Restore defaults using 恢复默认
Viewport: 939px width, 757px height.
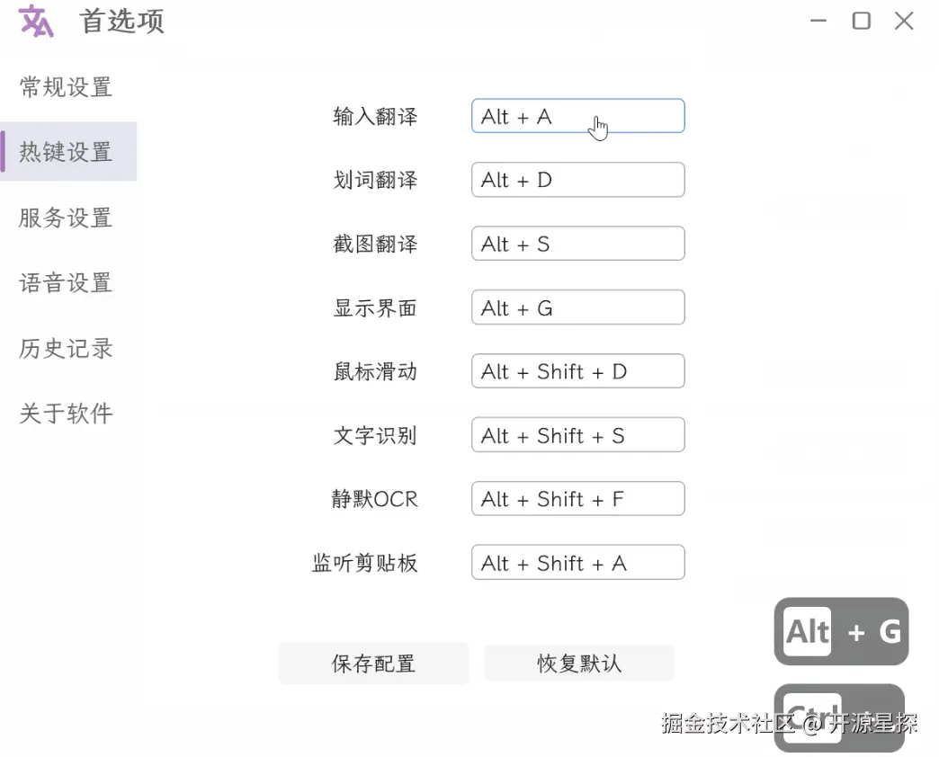coord(578,663)
